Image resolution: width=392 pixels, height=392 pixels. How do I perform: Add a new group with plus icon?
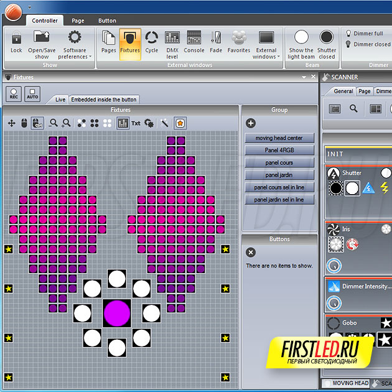(x=251, y=123)
